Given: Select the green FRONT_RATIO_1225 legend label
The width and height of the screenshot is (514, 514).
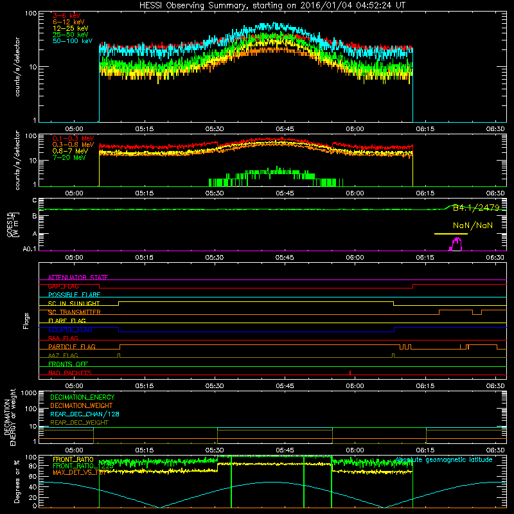Looking at the screenshot, I should (83, 466).
